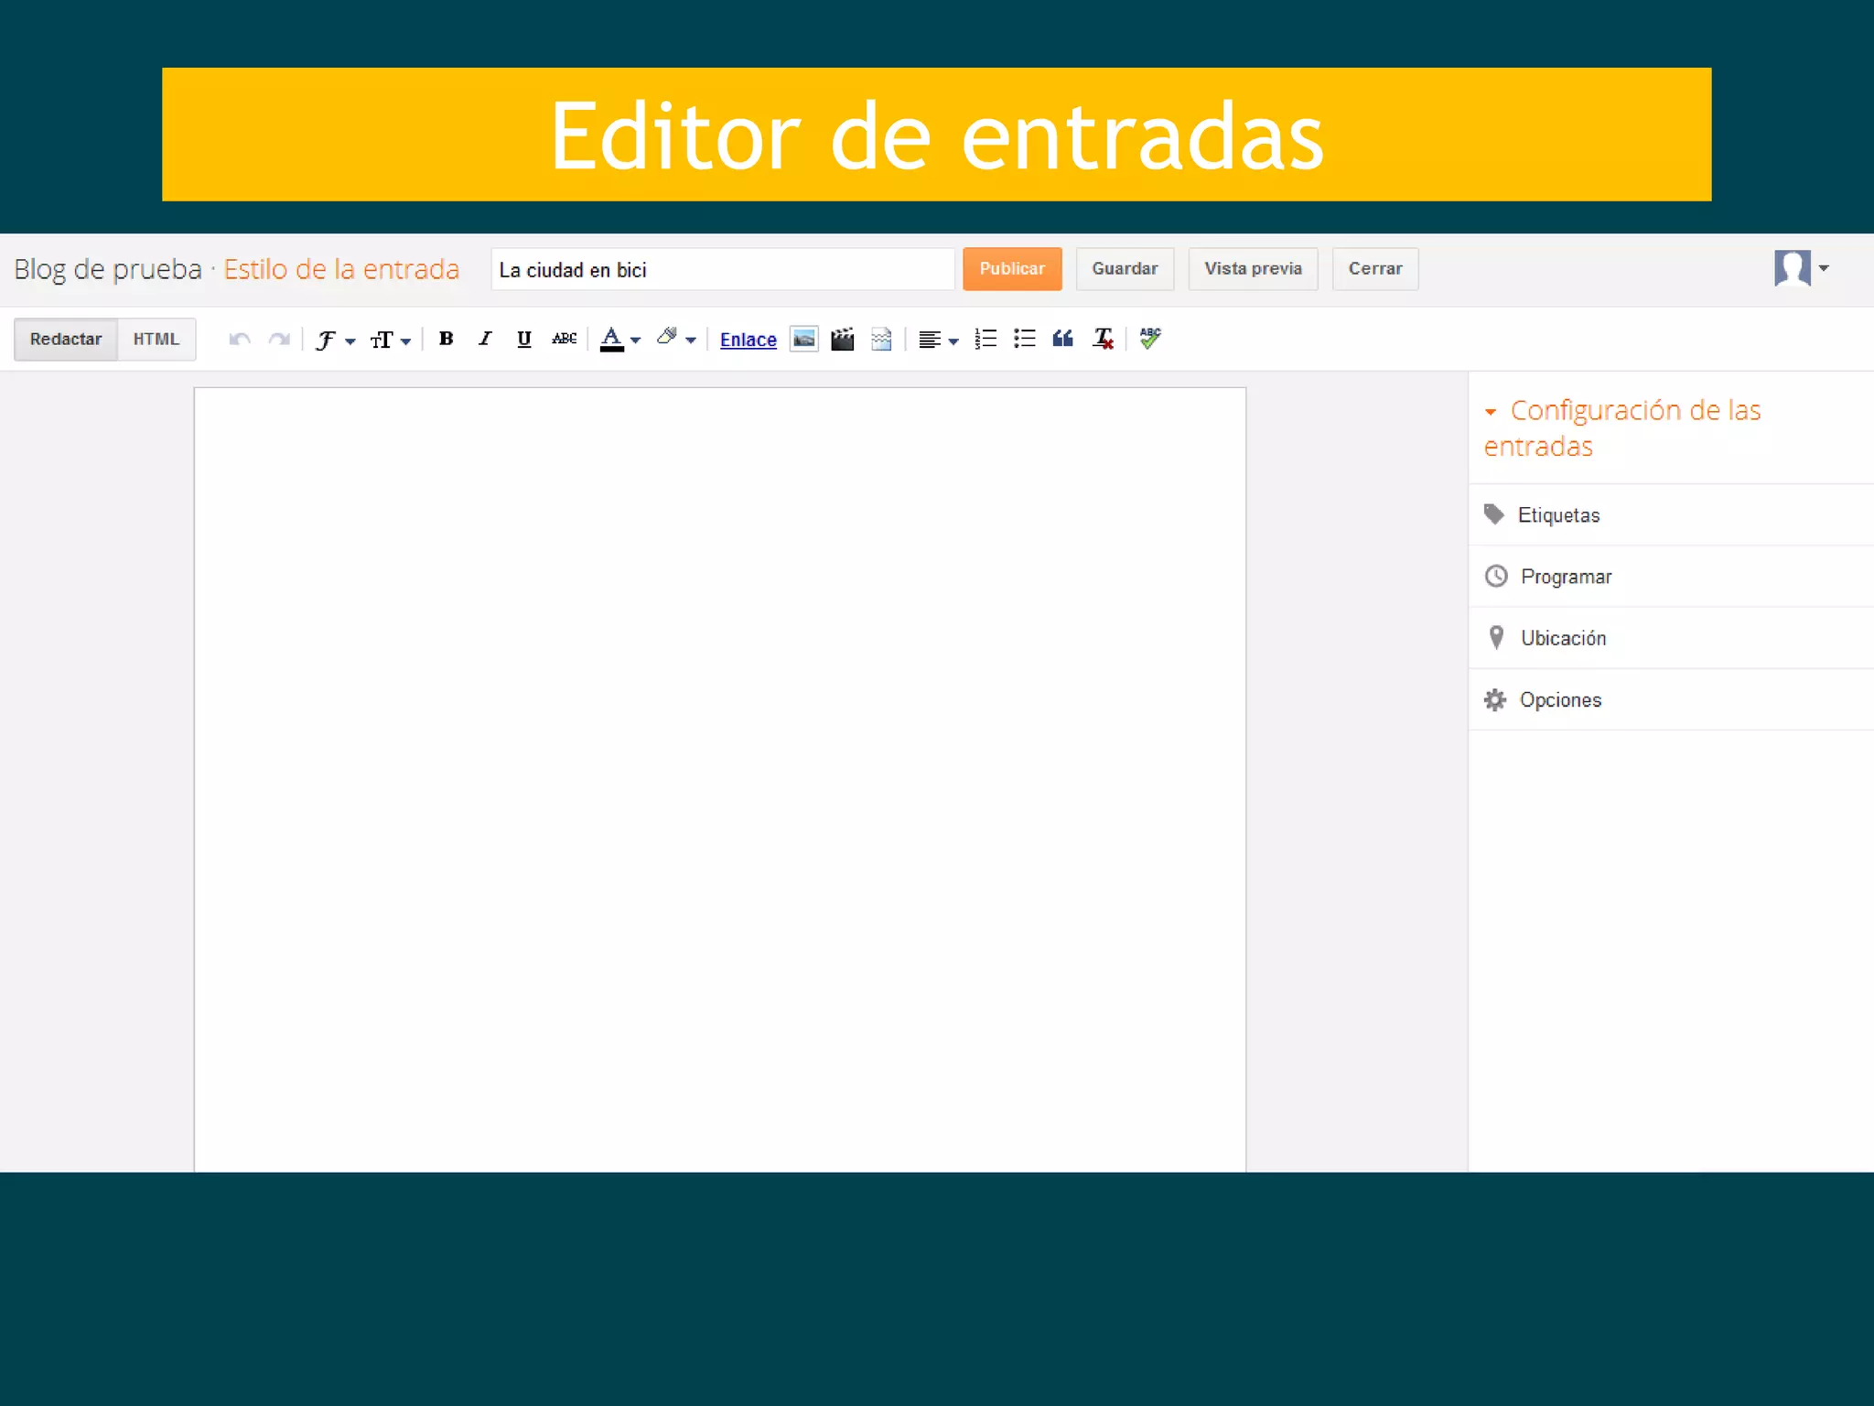The width and height of the screenshot is (1874, 1406).
Task: Click the Cerrar button
Action: (1375, 269)
